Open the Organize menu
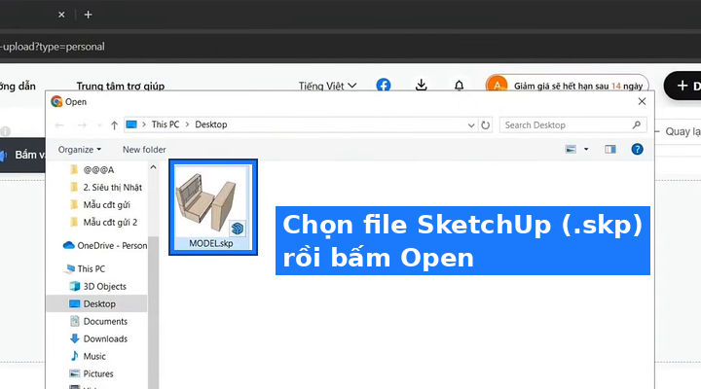The height and width of the screenshot is (389, 701). pyautogui.click(x=80, y=150)
